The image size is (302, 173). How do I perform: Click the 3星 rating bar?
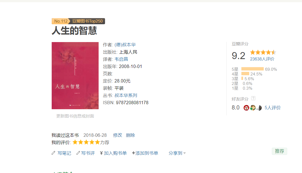click(242, 78)
